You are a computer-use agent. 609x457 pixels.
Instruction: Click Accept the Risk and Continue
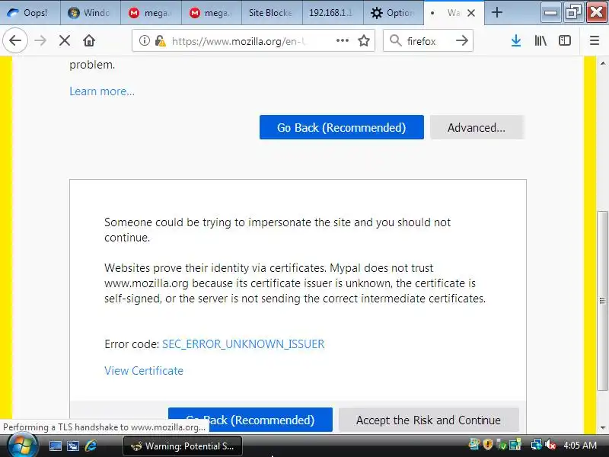tap(429, 420)
